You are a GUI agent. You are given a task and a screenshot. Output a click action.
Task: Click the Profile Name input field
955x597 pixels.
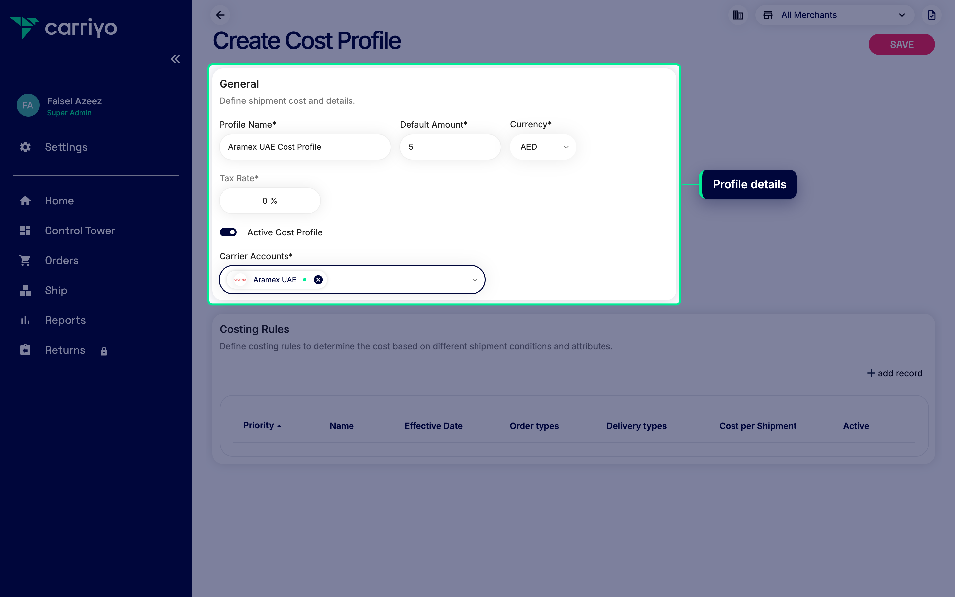tap(305, 147)
